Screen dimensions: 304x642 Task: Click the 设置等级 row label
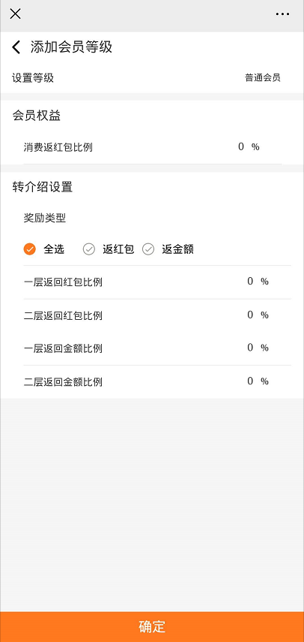(x=33, y=78)
